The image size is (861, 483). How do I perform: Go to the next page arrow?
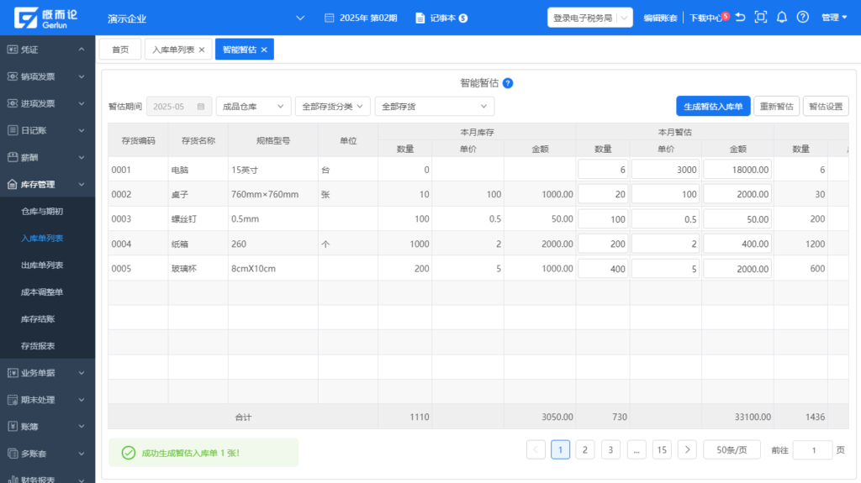click(x=687, y=450)
